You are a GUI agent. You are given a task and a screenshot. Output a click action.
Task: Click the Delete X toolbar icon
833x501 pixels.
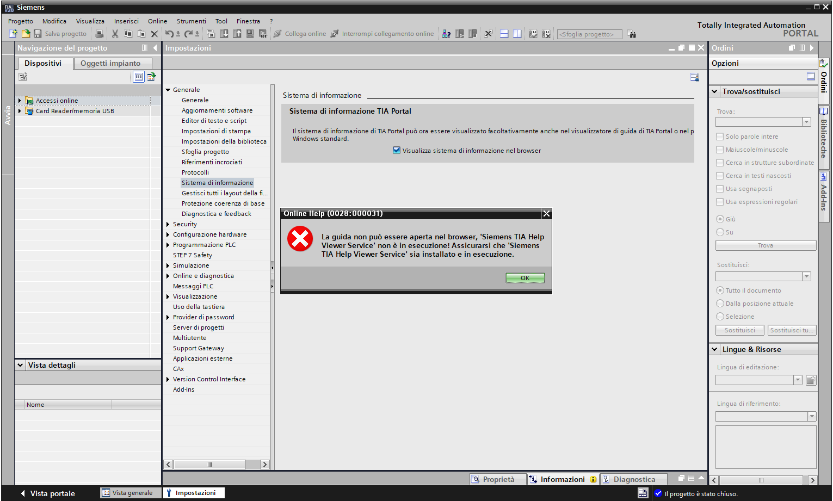point(154,34)
